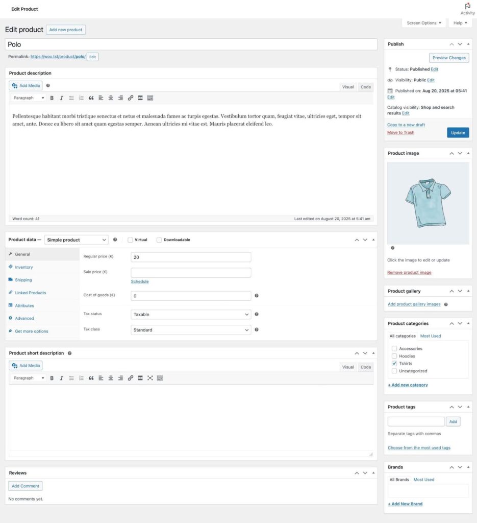Open fullscreen mode in short description editor
The height and width of the screenshot is (523, 477).
point(150,378)
